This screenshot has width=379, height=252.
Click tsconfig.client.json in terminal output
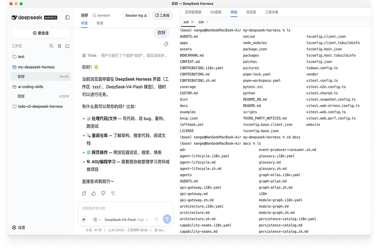pyautogui.click(x=326, y=37)
